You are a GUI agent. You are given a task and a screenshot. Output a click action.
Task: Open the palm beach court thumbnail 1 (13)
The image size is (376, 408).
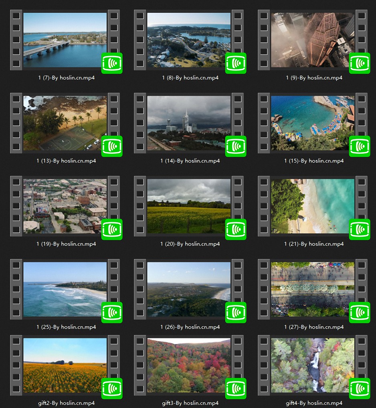[x=65, y=123]
